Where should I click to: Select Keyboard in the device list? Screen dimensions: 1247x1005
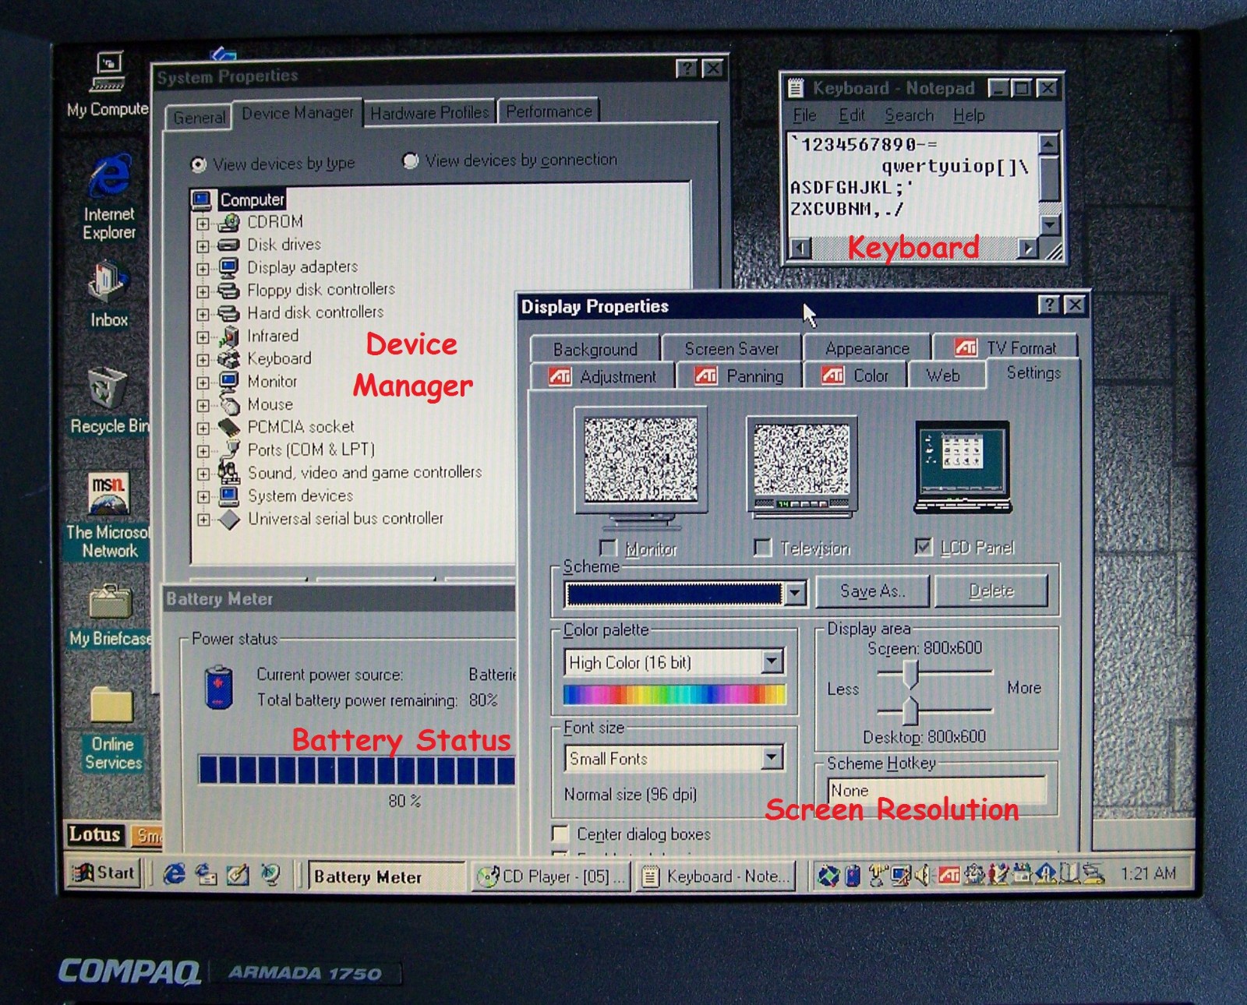[279, 358]
